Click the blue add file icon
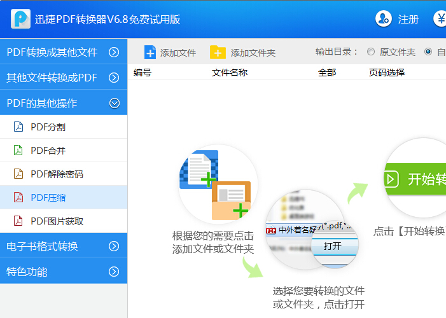Screen dimensions: 446x318 150,52
